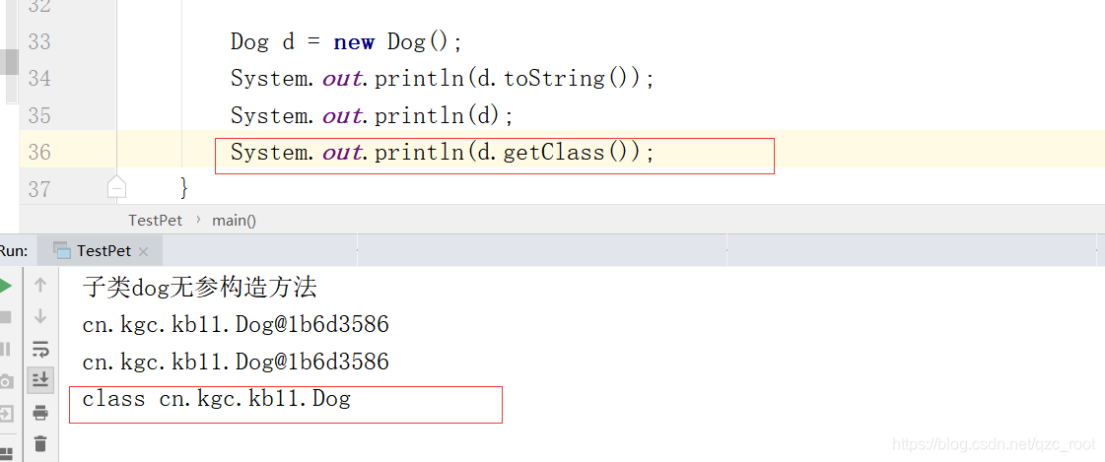This screenshot has width=1105, height=462.
Task: Rerun TestPet with green run icon
Action: pyautogui.click(x=5, y=286)
